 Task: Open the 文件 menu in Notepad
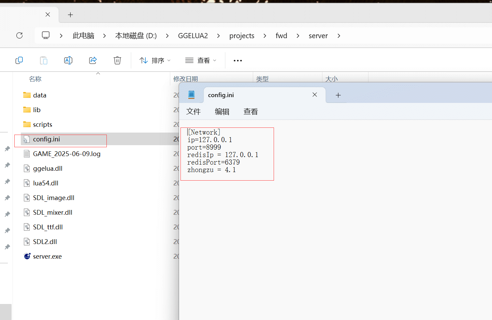[x=193, y=111]
